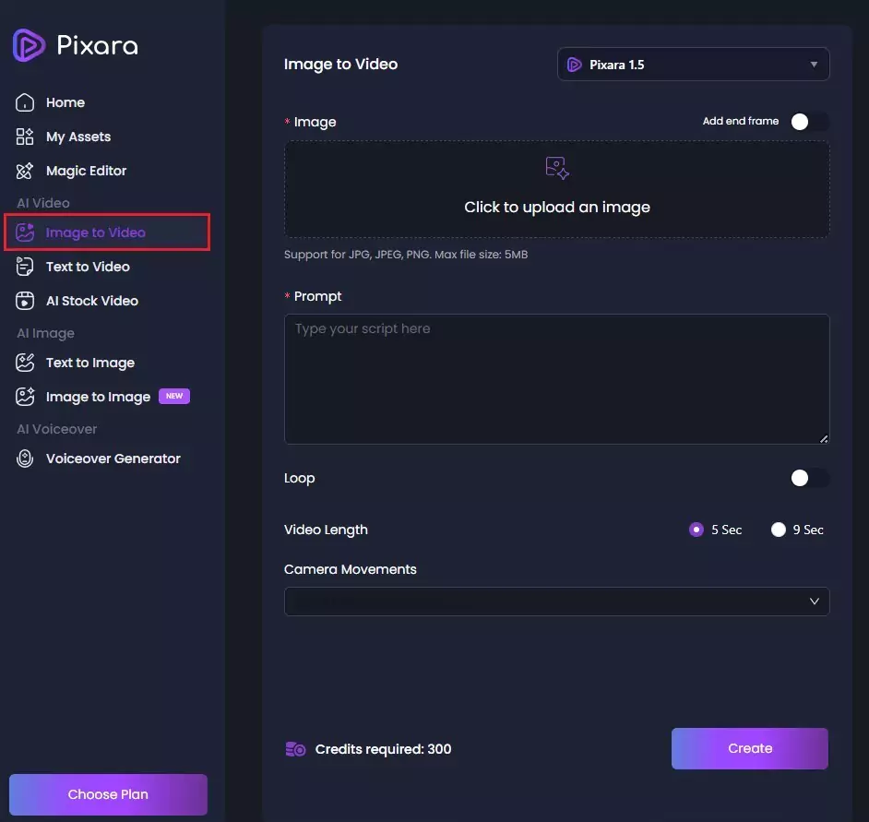The image size is (869, 822).
Task: Open Text to Video icon
Action: pyautogui.click(x=25, y=267)
